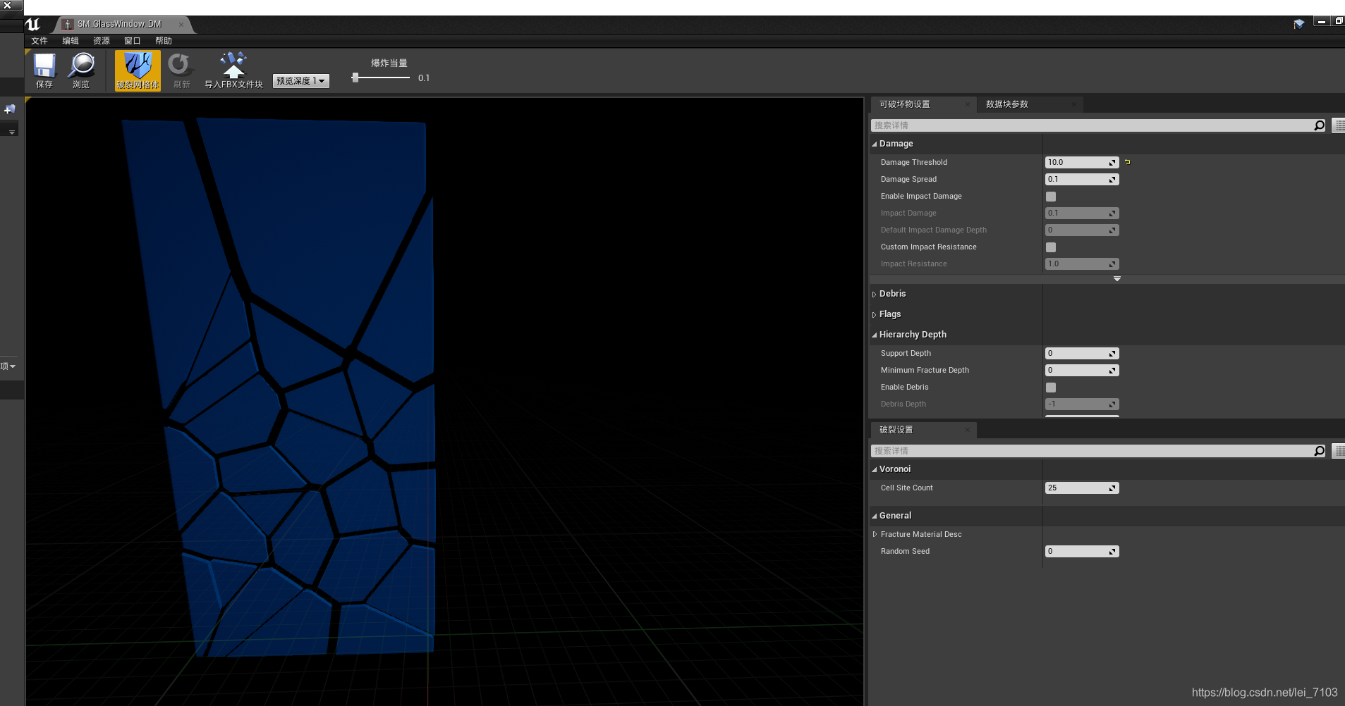Click the search magnifier in 破裂设置 panel

coord(1320,451)
